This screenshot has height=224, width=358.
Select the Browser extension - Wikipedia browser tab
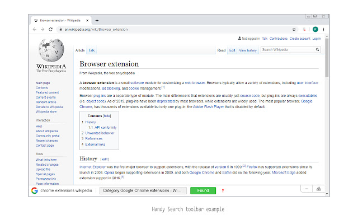click(x=60, y=20)
